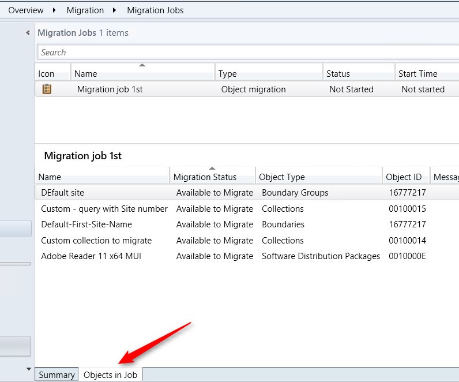This screenshot has height=382, width=459.
Task: Collapse the navigation pane with left arrow
Action: 28,32
